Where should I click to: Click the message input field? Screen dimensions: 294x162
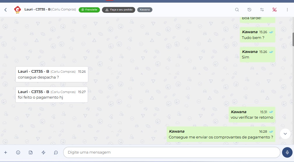point(171,152)
